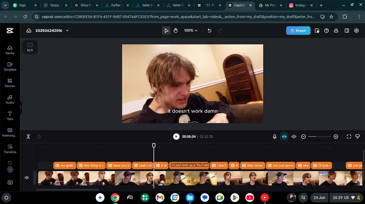The width and height of the screenshot is (365, 204).
Task: Select the 'my gosh' caption clip
Action: click(65, 165)
